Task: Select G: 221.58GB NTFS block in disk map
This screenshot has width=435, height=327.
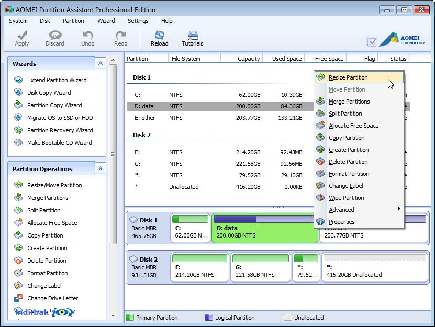Action: click(261, 268)
